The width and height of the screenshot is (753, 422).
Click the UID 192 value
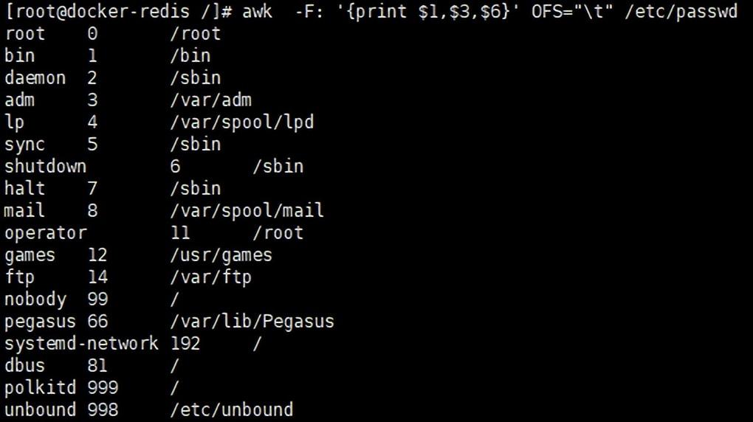[185, 344]
